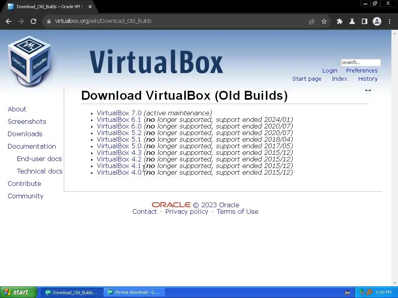Select the Download_Old_Builds browser tab
This screenshot has width=398, height=298.
[49, 7]
